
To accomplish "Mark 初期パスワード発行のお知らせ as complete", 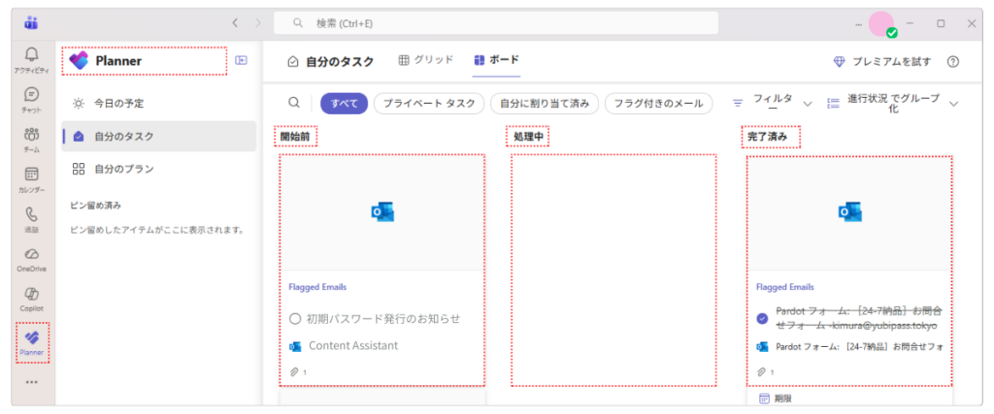I will (x=294, y=319).
